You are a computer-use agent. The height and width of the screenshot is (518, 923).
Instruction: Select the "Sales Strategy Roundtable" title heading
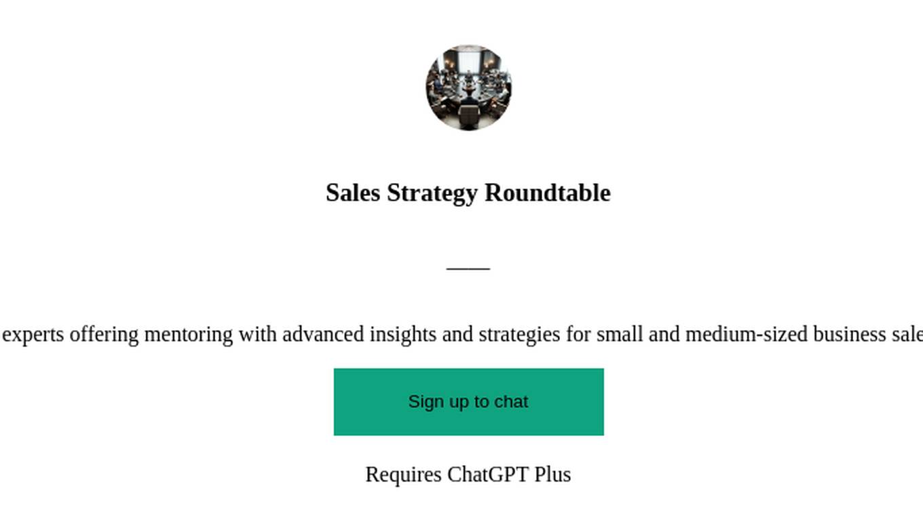tap(468, 193)
